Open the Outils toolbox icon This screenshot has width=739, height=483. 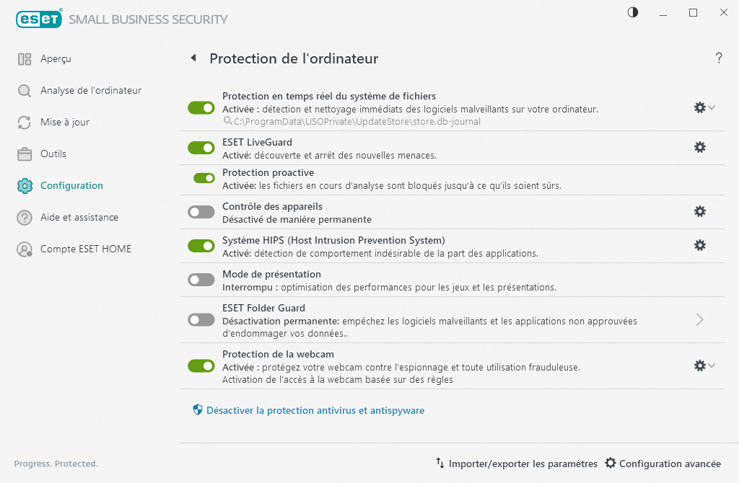[24, 154]
